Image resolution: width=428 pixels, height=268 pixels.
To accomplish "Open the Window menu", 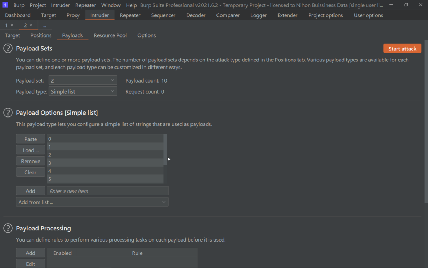I will [x=111, y=5].
